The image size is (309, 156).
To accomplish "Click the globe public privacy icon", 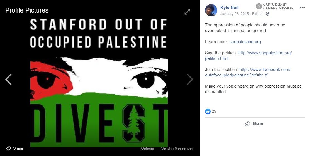I will pos(268,14).
